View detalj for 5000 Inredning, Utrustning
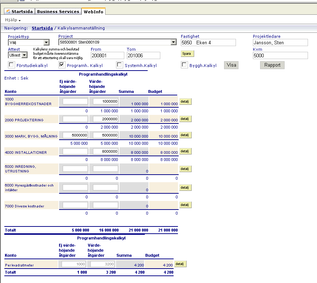Image resolution: width=317 pixels, height=283 pixels. 186,169
